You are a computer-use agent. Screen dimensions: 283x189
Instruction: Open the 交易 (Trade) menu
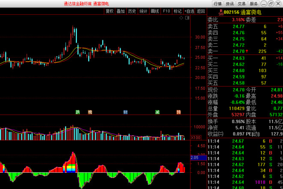click(x=241, y=4)
